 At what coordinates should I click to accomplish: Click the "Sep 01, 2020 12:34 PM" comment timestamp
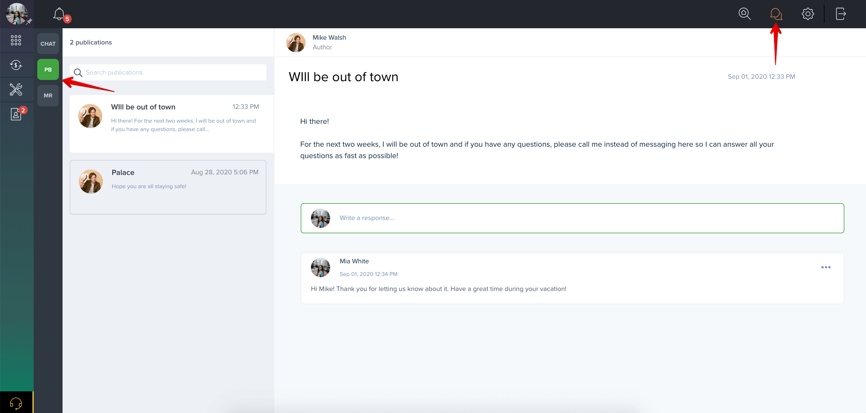368,274
